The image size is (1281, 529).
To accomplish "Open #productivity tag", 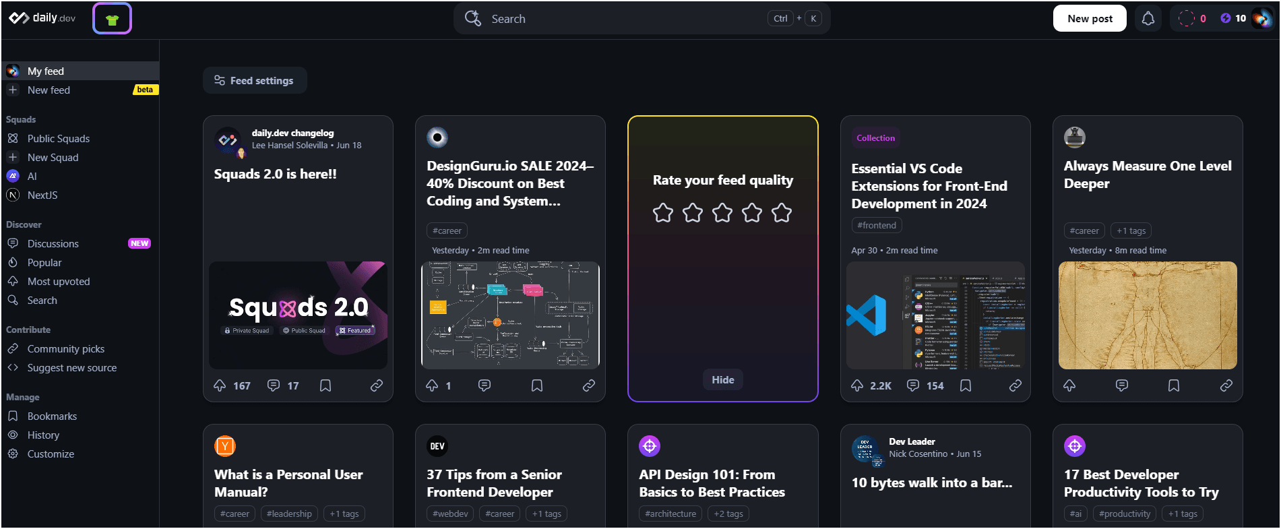I will pyautogui.click(x=1125, y=514).
